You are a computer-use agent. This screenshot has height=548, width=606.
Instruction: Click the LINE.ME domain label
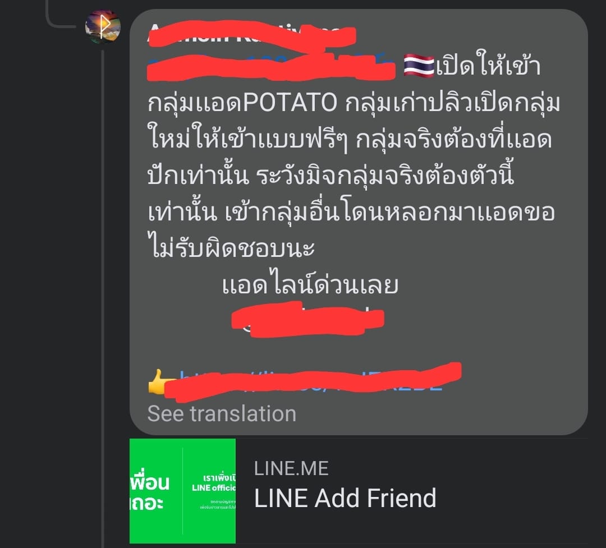(291, 468)
